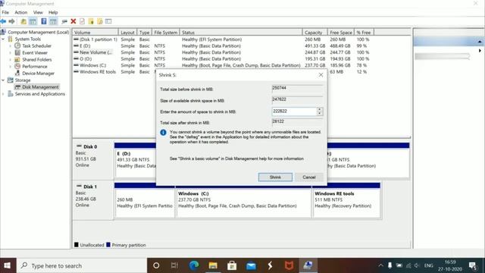Click the blue Primary partition legend swatch

(108, 245)
